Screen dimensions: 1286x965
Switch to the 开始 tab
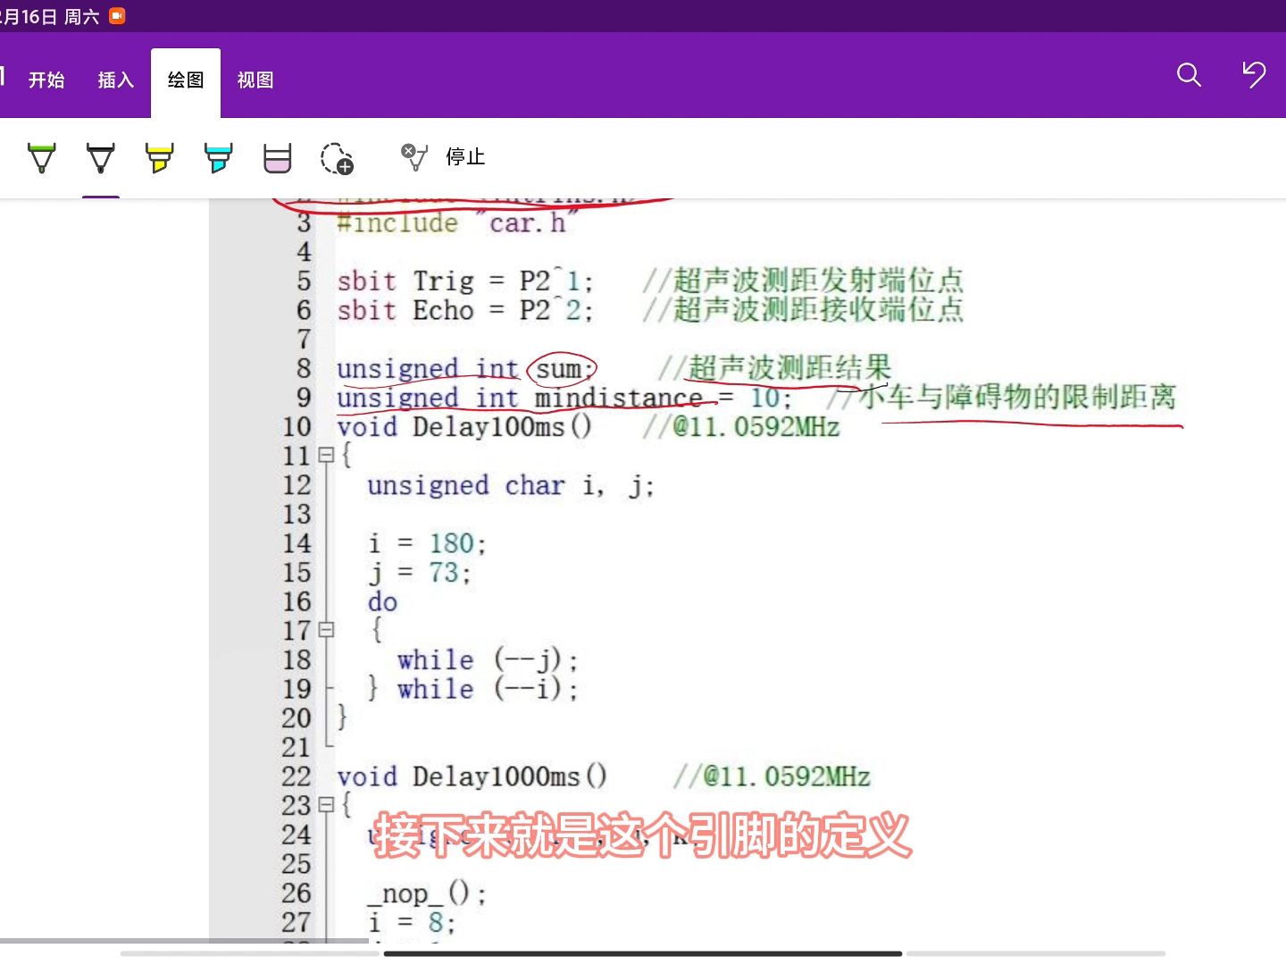coord(46,80)
